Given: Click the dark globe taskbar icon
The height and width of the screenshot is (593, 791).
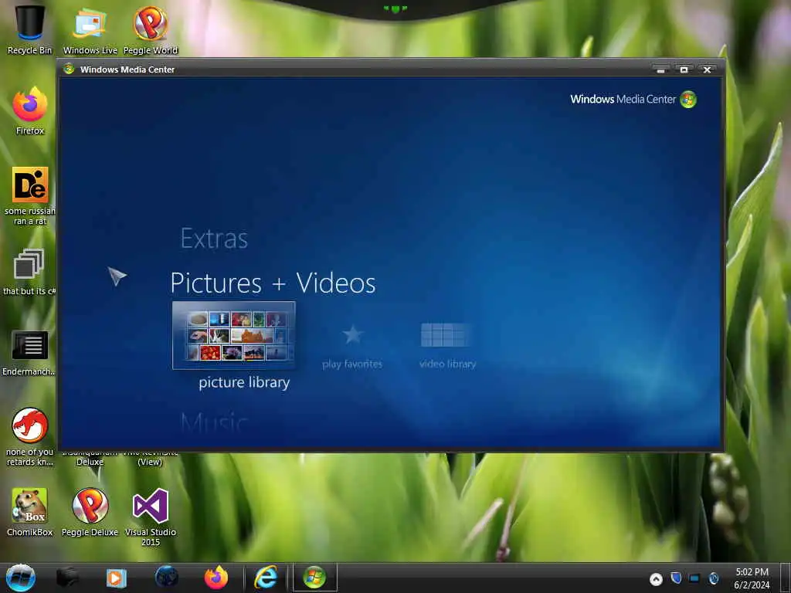Looking at the screenshot, I should (167, 578).
